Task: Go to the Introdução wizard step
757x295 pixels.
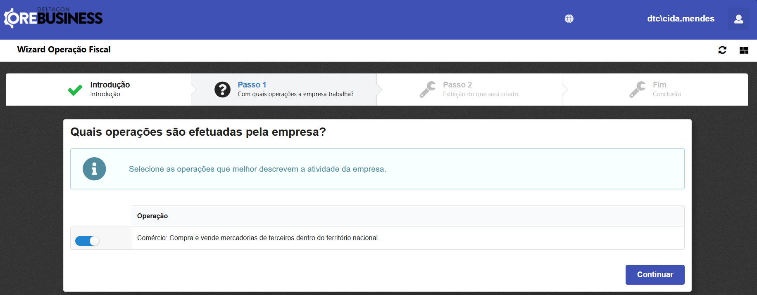Action: 110,85
